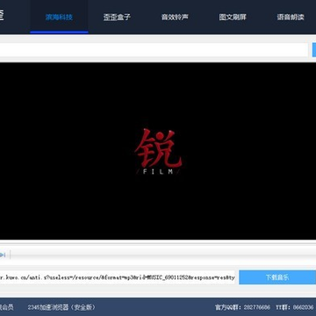Click the search input field at top

pos(154,50)
